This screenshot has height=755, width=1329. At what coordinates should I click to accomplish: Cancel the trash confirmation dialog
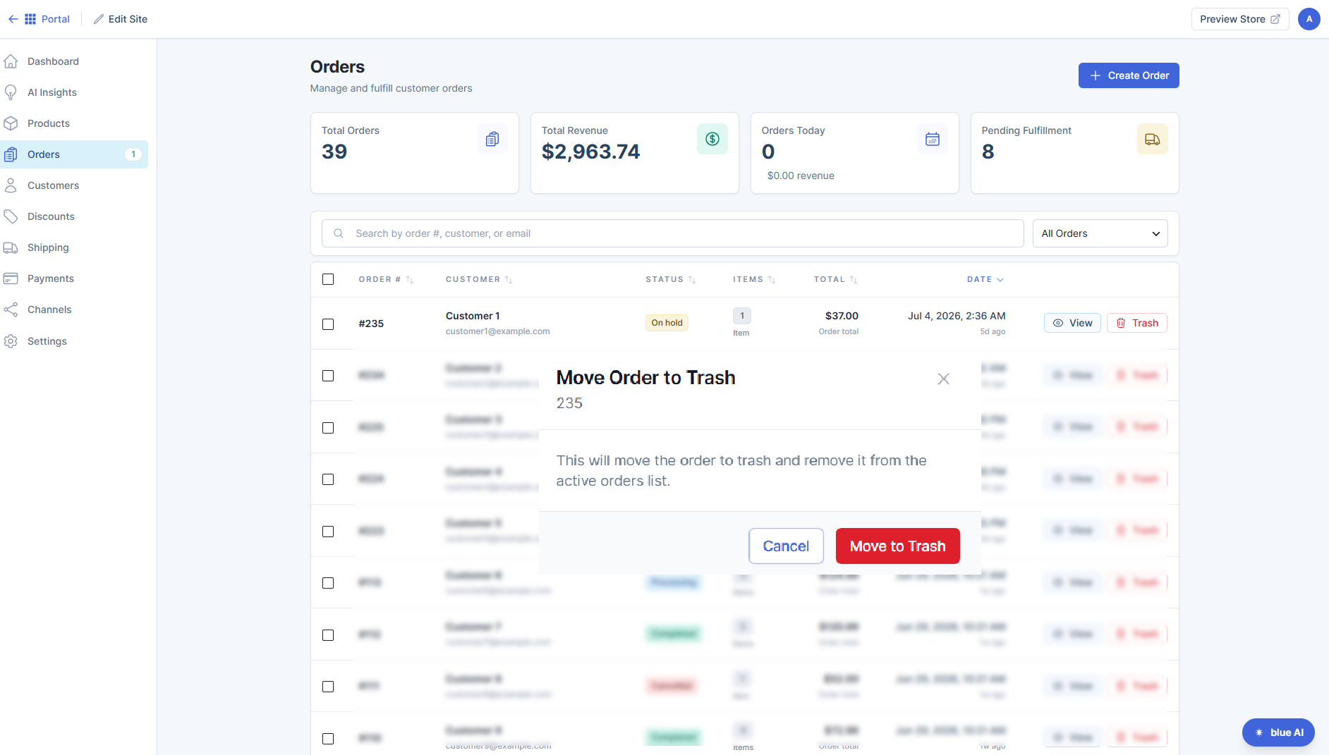[x=786, y=546]
